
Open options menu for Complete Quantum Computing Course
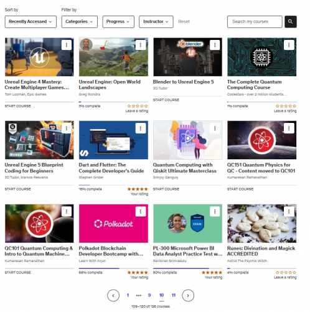click(x=289, y=45)
